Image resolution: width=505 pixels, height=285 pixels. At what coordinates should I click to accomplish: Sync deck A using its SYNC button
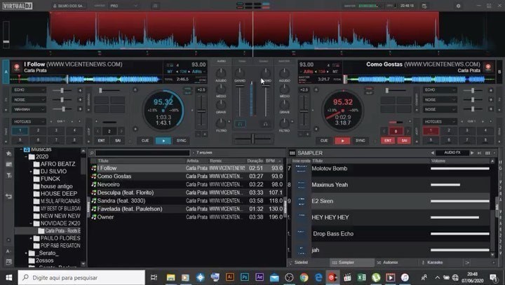coord(182,141)
